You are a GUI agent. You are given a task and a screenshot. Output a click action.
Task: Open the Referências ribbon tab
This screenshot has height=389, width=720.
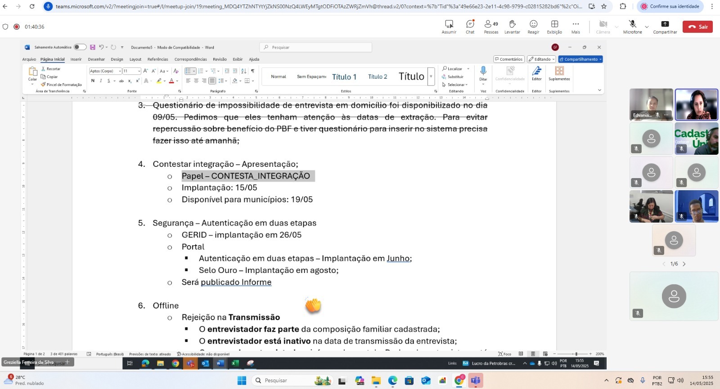157,59
